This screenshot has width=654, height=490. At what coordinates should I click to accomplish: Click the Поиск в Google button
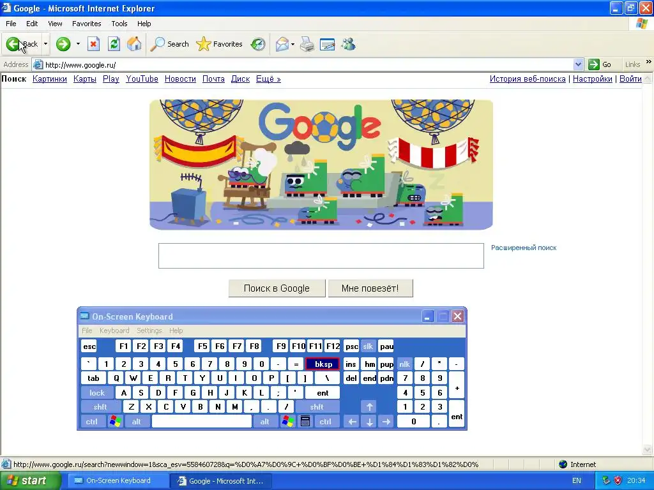pyautogui.click(x=277, y=288)
